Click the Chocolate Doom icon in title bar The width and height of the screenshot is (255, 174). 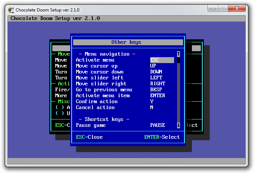pyautogui.click(x=11, y=10)
